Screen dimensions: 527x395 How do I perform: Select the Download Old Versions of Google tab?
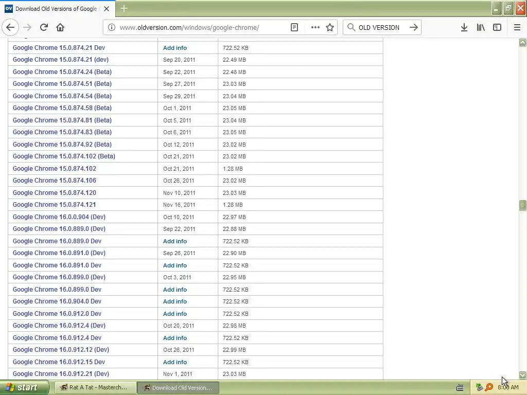[58, 9]
